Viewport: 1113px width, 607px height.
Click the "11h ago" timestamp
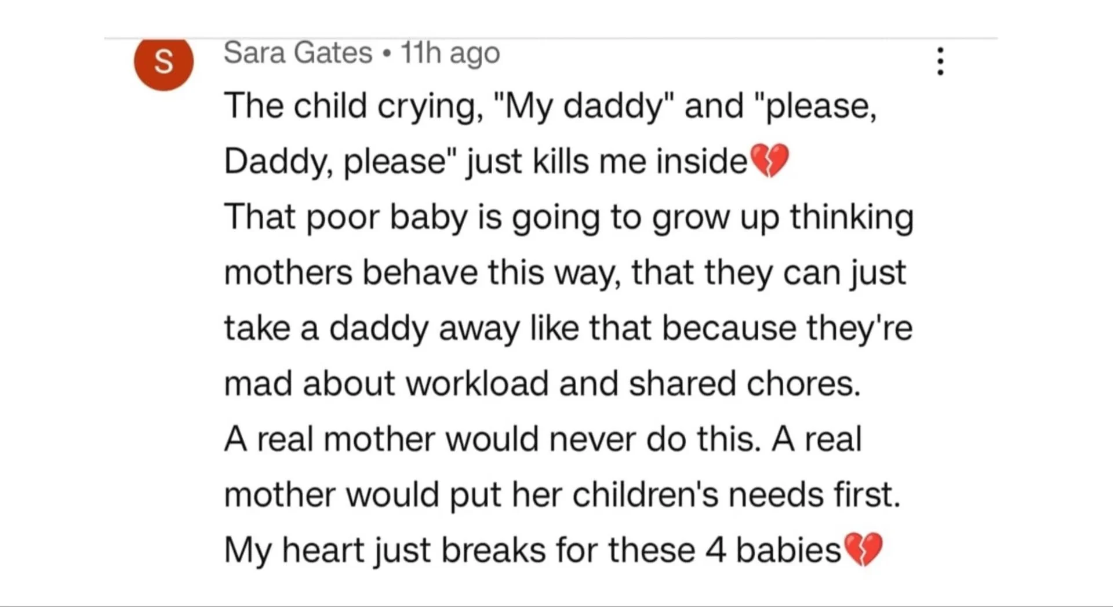[450, 53]
